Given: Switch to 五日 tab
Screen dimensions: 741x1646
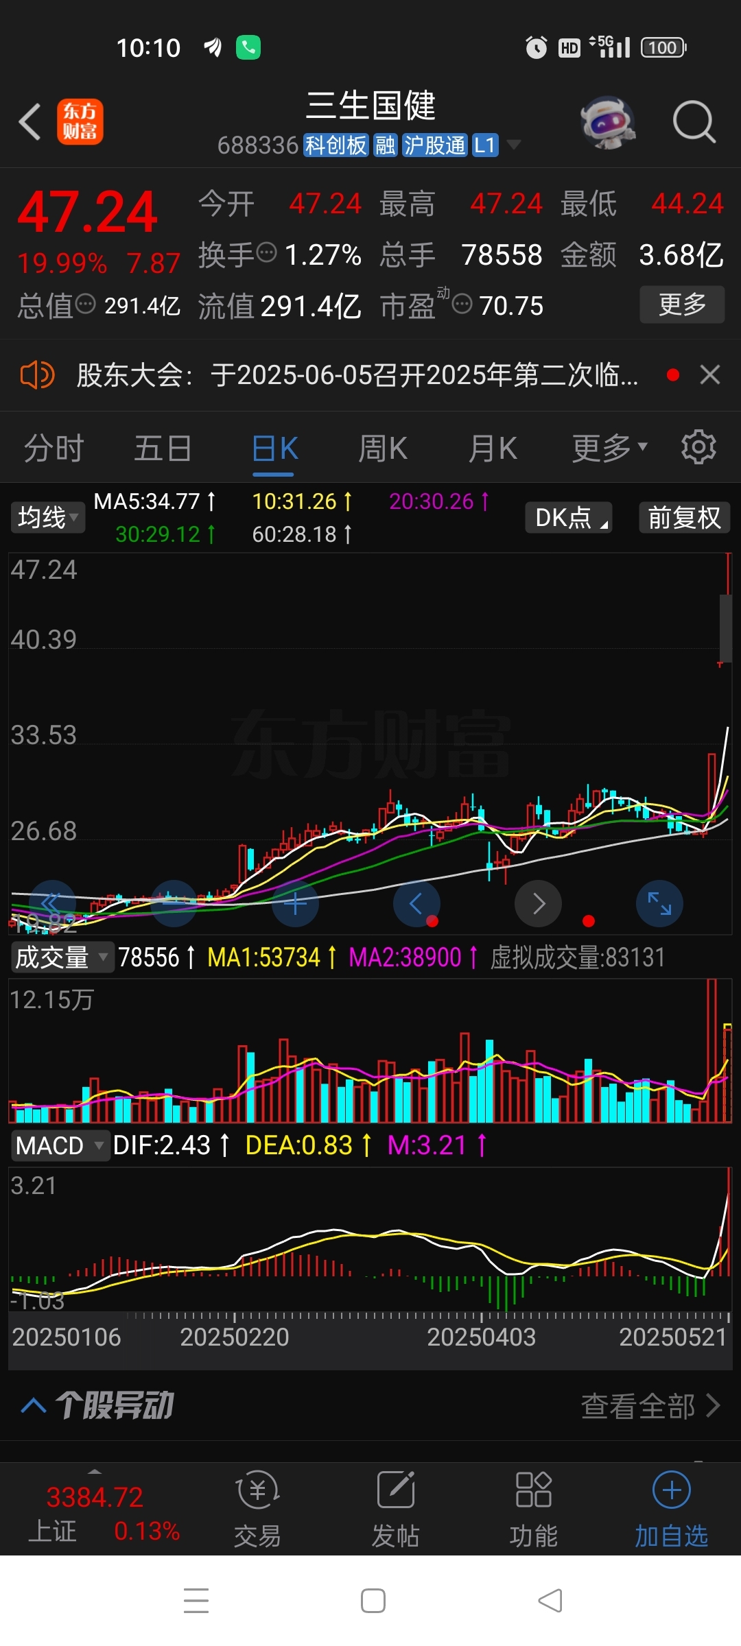Looking at the screenshot, I should click(163, 449).
